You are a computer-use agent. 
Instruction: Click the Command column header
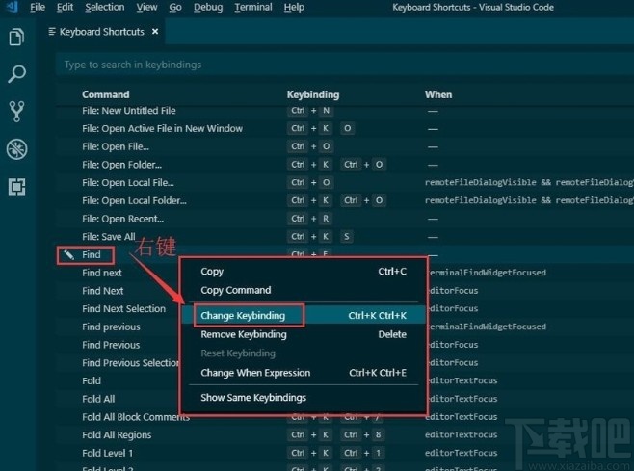[x=106, y=94]
